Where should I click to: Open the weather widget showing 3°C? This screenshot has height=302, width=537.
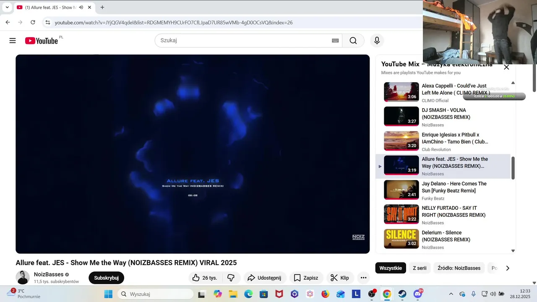click(x=24, y=294)
